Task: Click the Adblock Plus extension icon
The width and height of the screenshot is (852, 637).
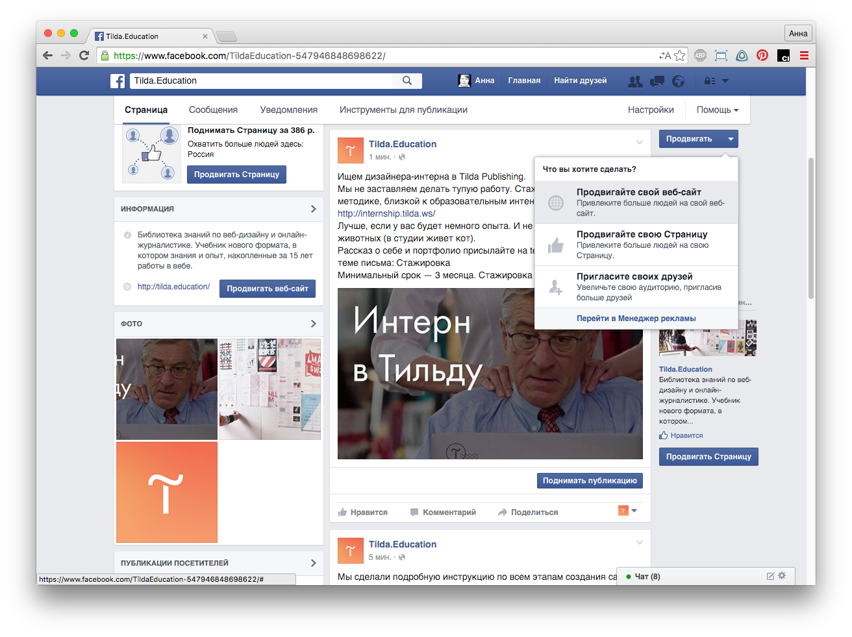Action: 700,56
